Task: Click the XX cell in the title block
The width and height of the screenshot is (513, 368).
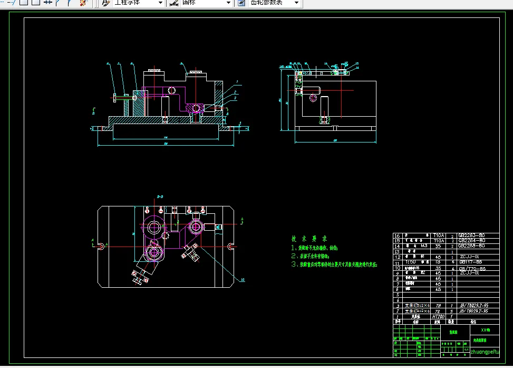Action: [x=485, y=330]
